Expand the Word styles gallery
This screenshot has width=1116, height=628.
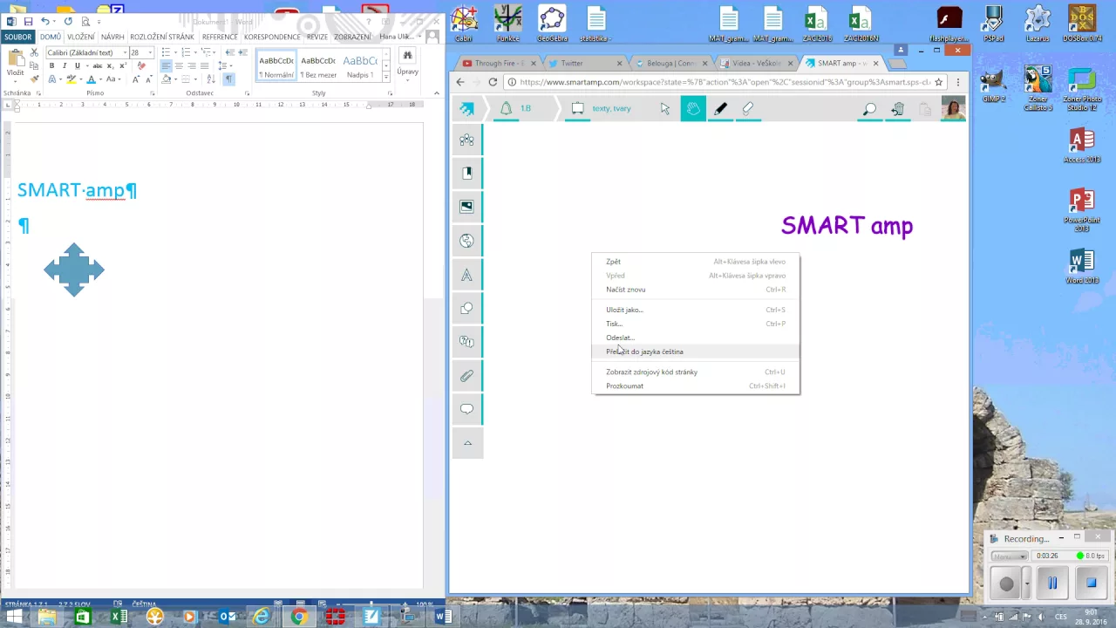tap(386, 78)
